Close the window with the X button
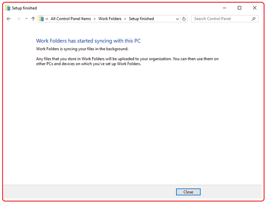This screenshot has height=203, width=266. click(254, 8)
